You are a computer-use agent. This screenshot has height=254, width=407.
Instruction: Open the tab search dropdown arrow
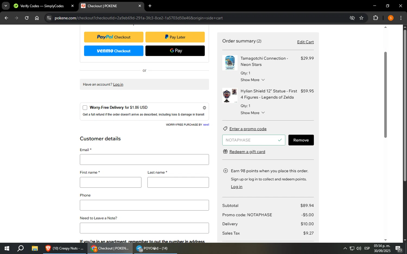6,6
